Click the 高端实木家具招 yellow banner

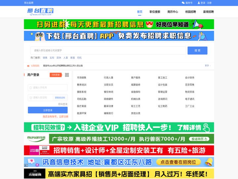[119, 174]
